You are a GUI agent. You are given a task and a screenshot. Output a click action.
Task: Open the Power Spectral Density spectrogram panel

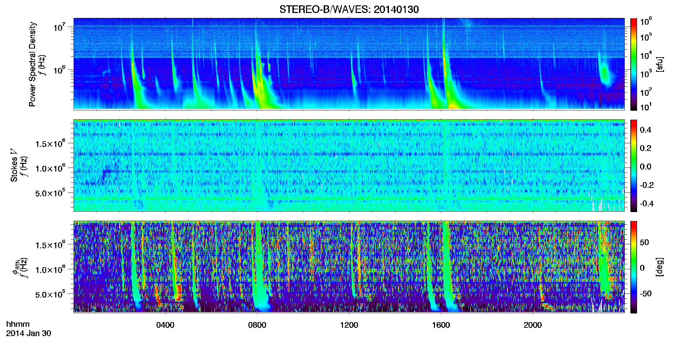[349, 64]
